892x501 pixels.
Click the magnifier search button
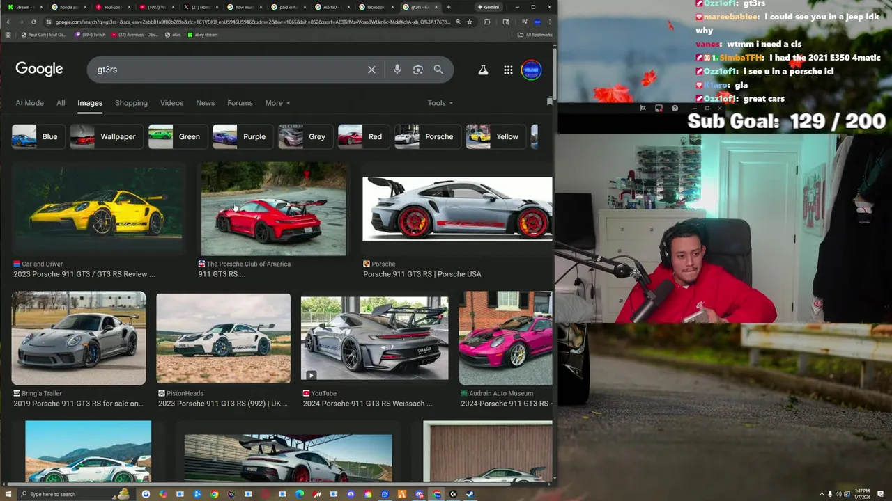438,70
